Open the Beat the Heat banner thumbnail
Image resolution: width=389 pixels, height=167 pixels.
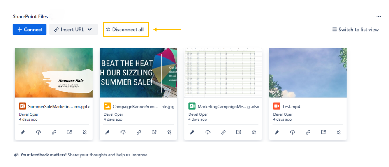(x=138, y=73)
